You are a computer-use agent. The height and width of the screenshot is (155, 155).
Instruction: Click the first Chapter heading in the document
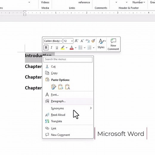pos(33,66)
